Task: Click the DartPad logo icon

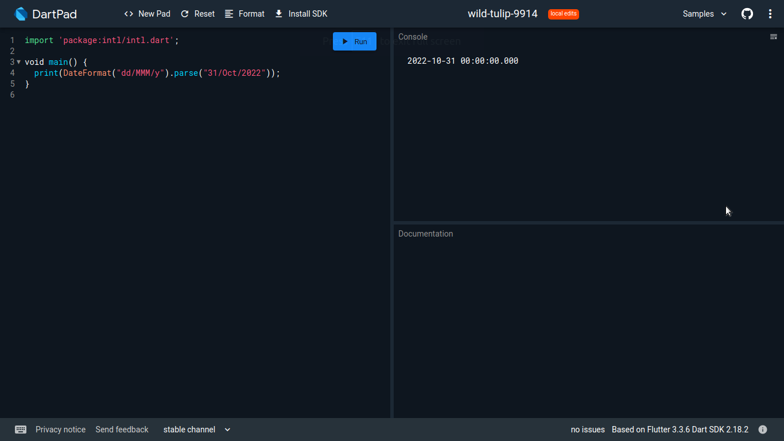Action: [x=21, y=14]
